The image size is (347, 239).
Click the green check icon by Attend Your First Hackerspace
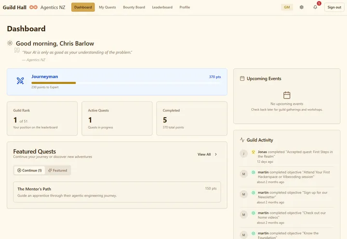coord(253,172)
